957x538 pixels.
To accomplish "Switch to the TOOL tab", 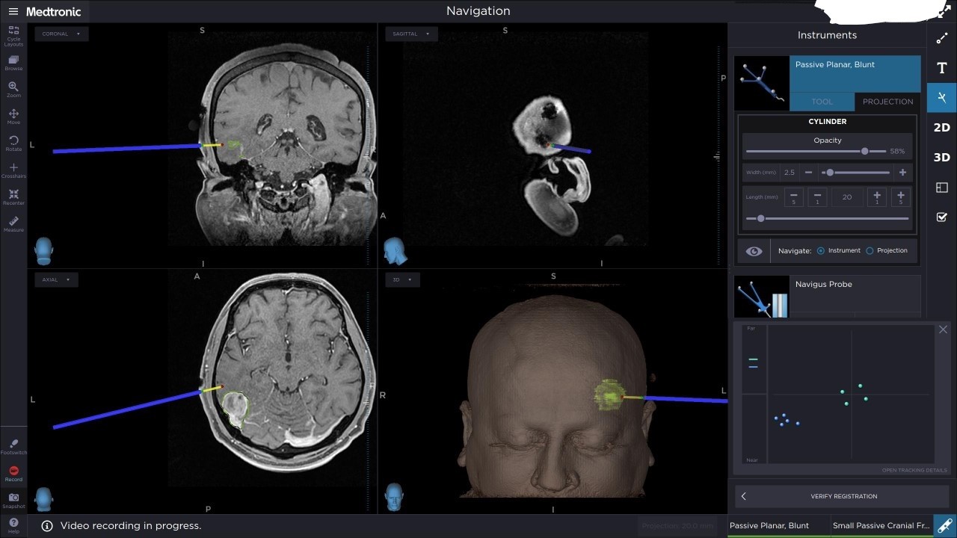I will 822,102.
